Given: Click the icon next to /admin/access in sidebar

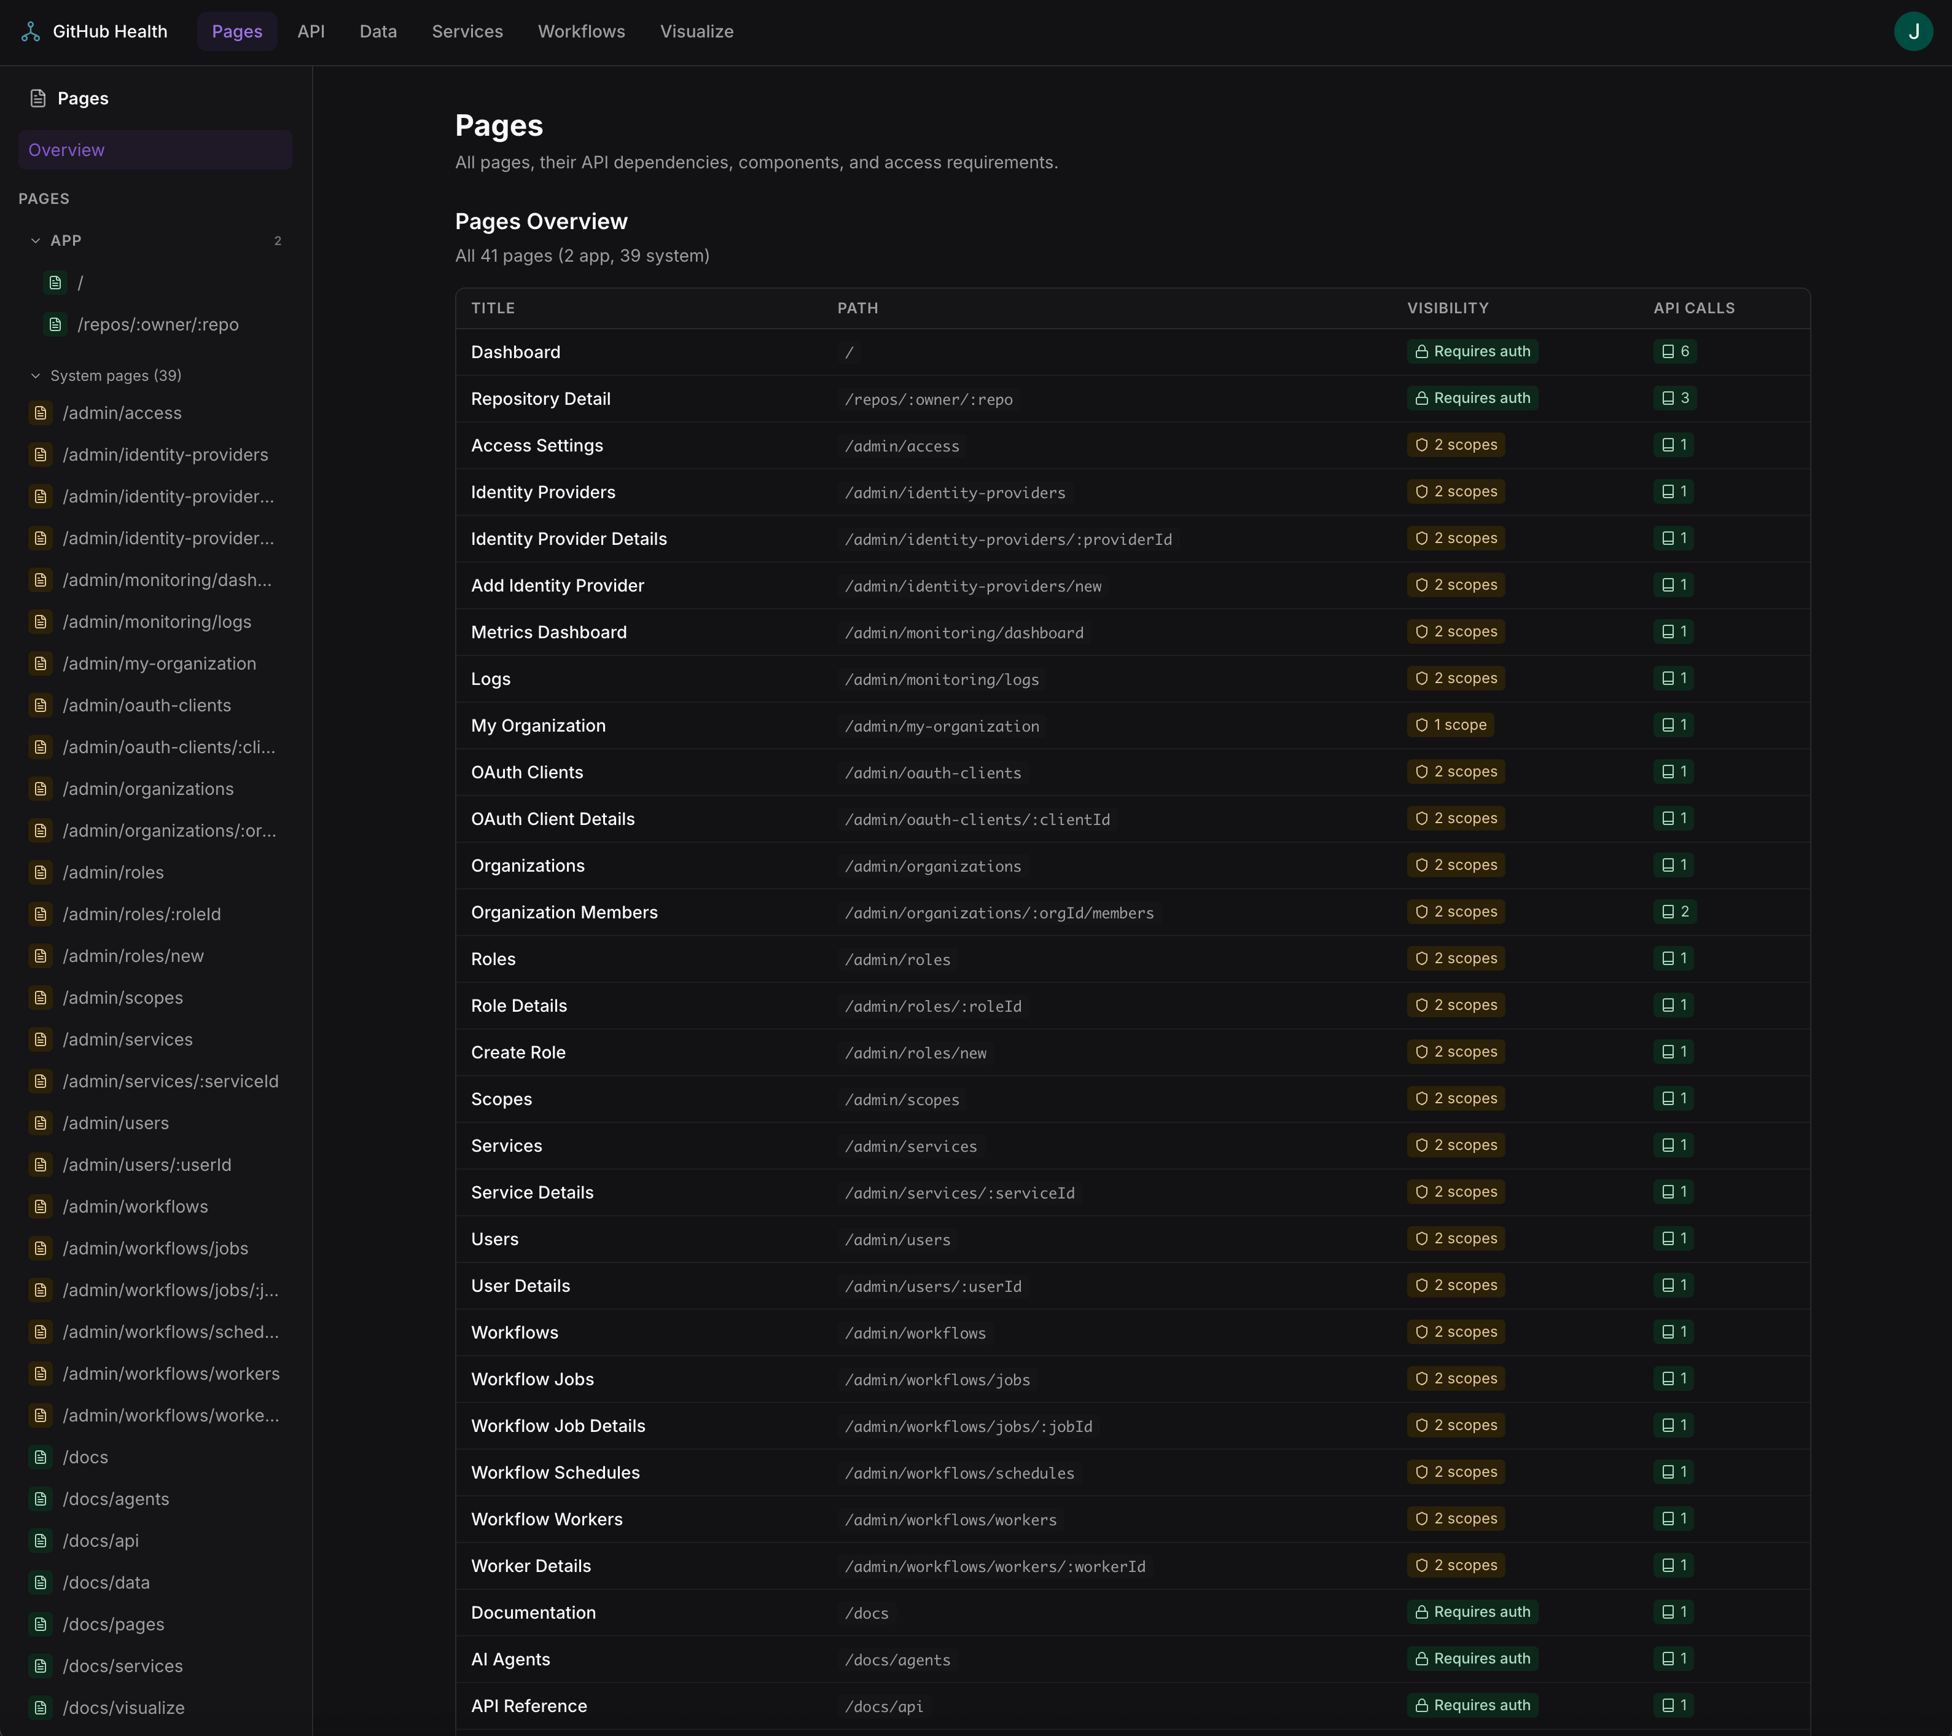Looking at the screenshot, I should 40,413.
